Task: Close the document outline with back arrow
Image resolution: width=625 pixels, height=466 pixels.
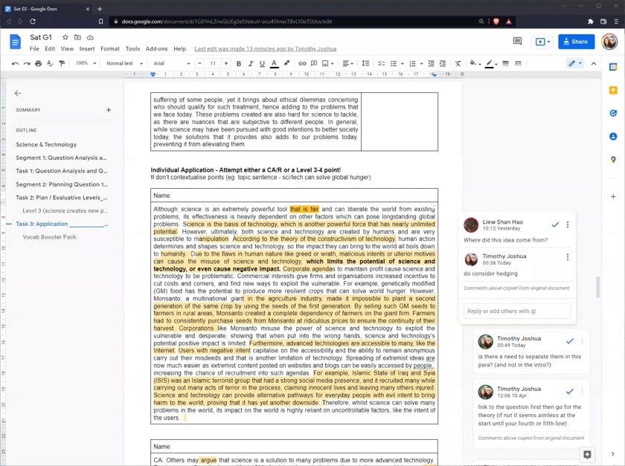Action: coord(18,94)
